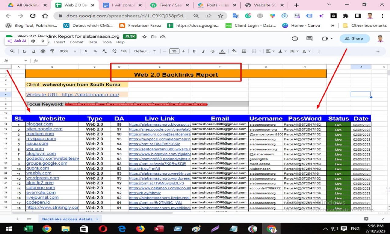View the cloud document status icon

pos(163,37)
